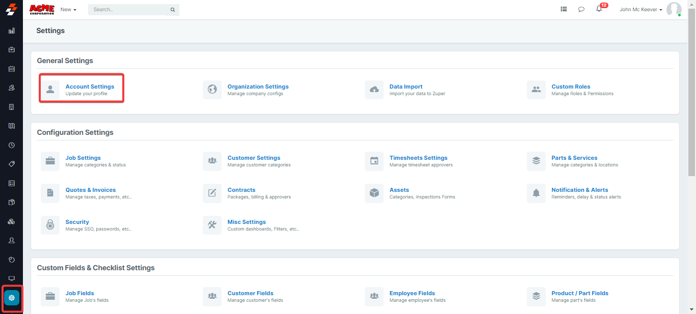Open Account Settings
This screenshot has height=314, width=696.
tap(90, 87)
